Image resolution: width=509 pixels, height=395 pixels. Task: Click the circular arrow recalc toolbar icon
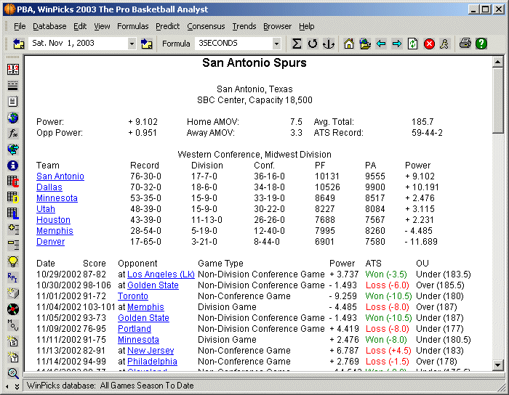tap(312, 44)
